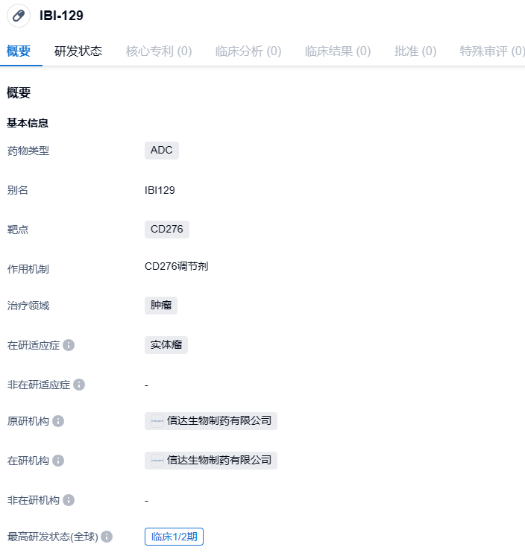The height and width of the screenshot is (556, 525).
Task: Click the ADC drug type tag
Action: pos(162,151)
